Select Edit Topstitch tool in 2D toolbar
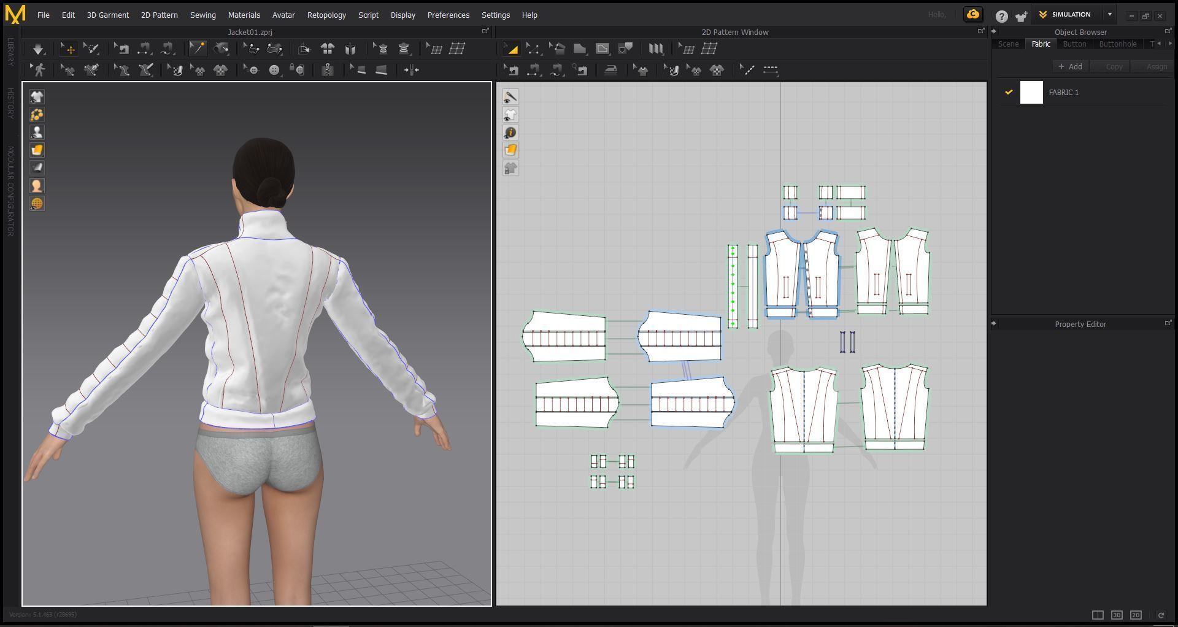1178x627 pixels. pos(747,70)
